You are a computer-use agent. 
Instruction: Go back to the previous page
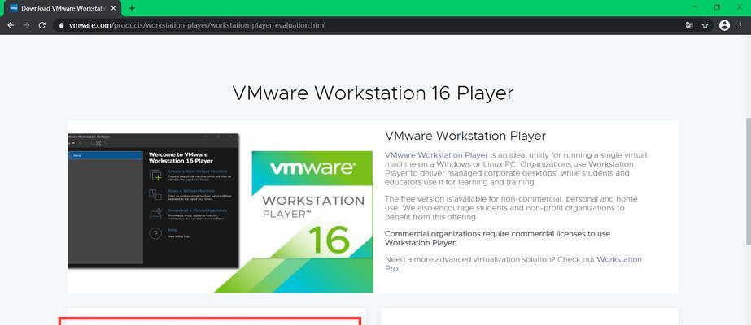tap(11, 25)
